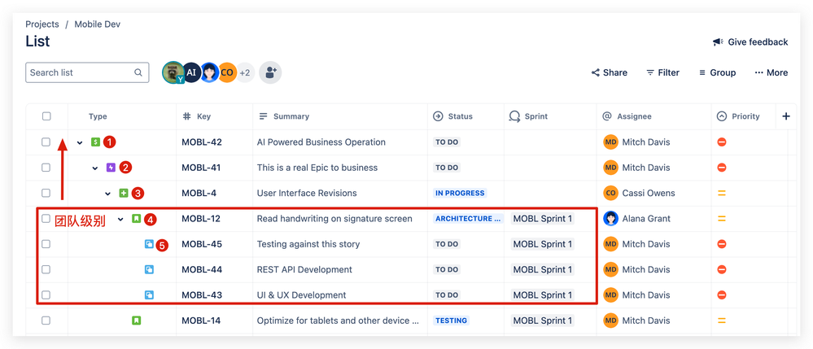Click the medium priority icon for MOBL-14
813x349 pixels.
tap(721, 321)
